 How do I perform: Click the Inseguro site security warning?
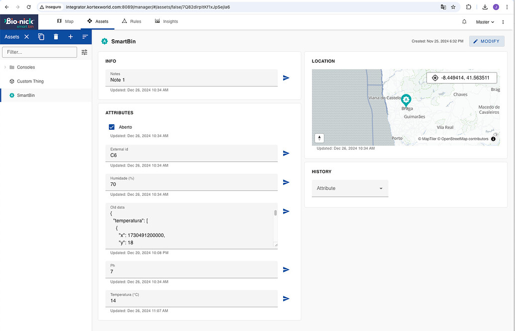click(51, 7)
